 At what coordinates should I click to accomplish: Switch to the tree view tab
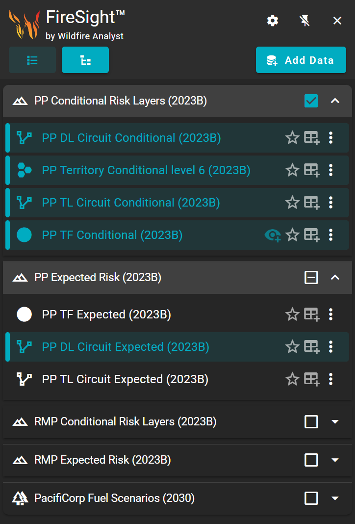(x=85, y=60)
